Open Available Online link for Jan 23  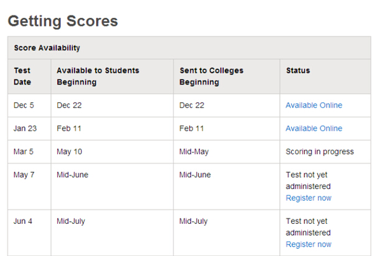314,128
